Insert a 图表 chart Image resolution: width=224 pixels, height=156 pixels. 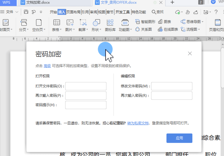click(x=164, y=22)
